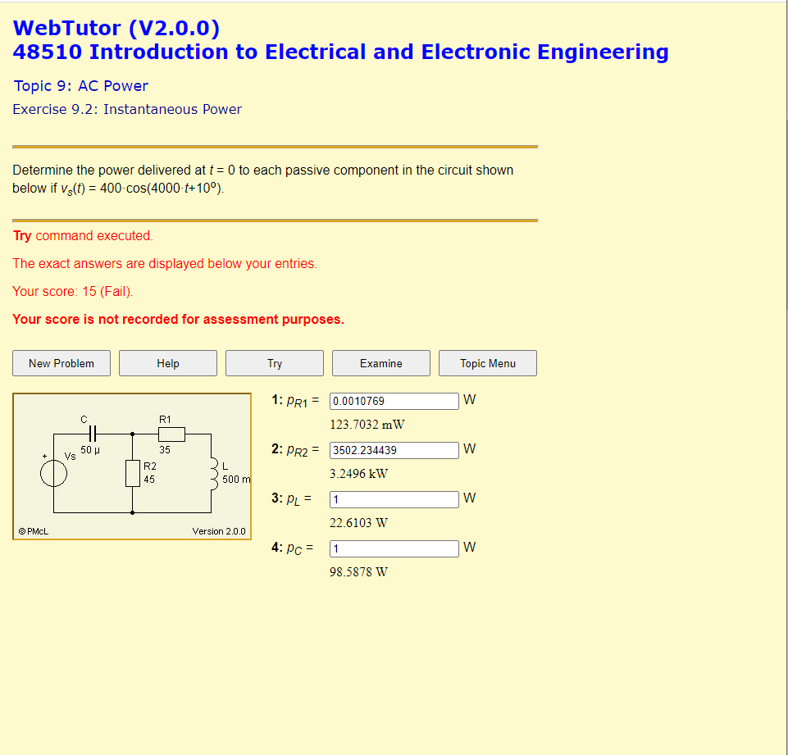Click the course title '48510 Introduction to Electrical' heading
The width and height of the screenshot is (788, 755).
point(341,52)
